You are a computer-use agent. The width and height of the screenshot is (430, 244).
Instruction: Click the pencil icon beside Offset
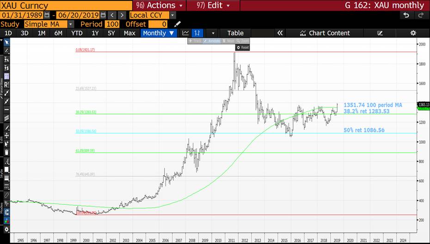[x=178, y=24]
